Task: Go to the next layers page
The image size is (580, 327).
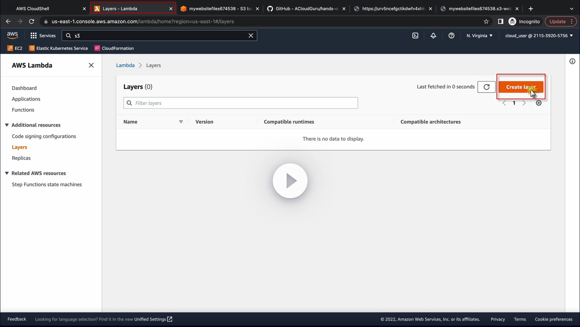Action: point(524,103)
